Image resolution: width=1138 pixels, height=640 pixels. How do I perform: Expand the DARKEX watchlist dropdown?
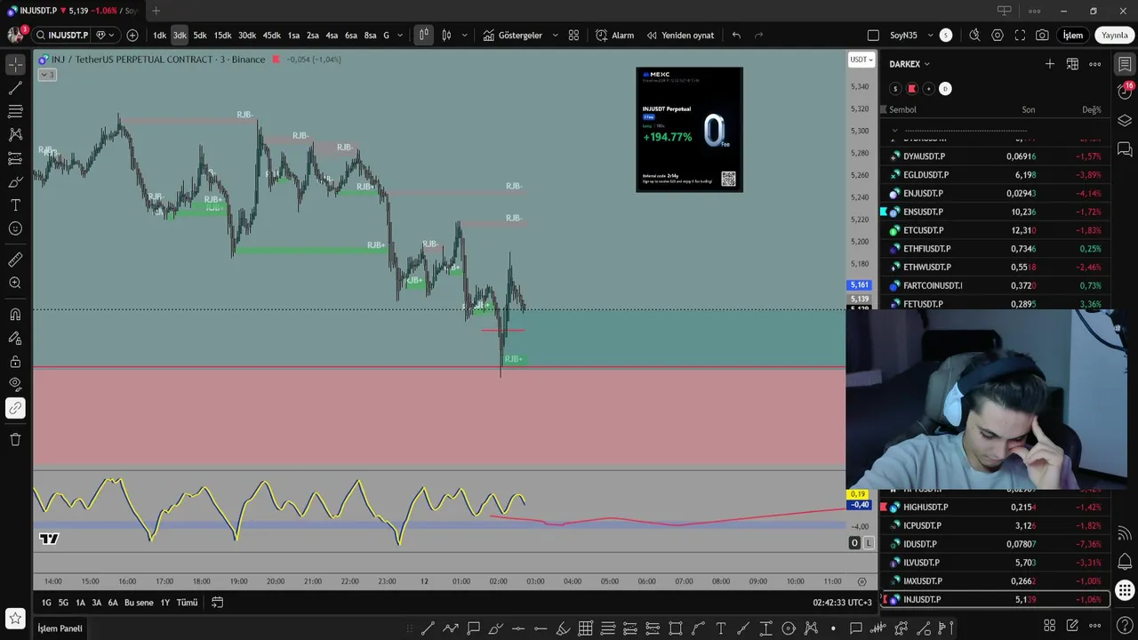click(x=910, y=64)
